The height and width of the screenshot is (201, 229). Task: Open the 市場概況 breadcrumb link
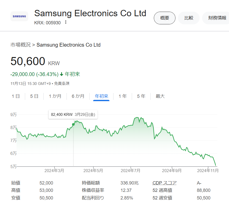point(20,45)
